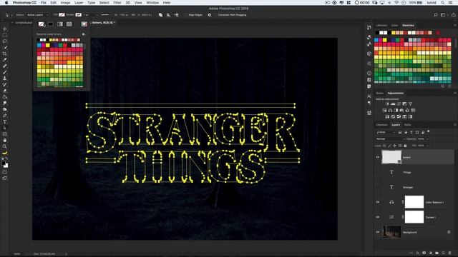The width and height of the screenshot is (458, 257).
Task: Toggle lock position of layer
Action: pyautogui.click(x=394, y=146)
